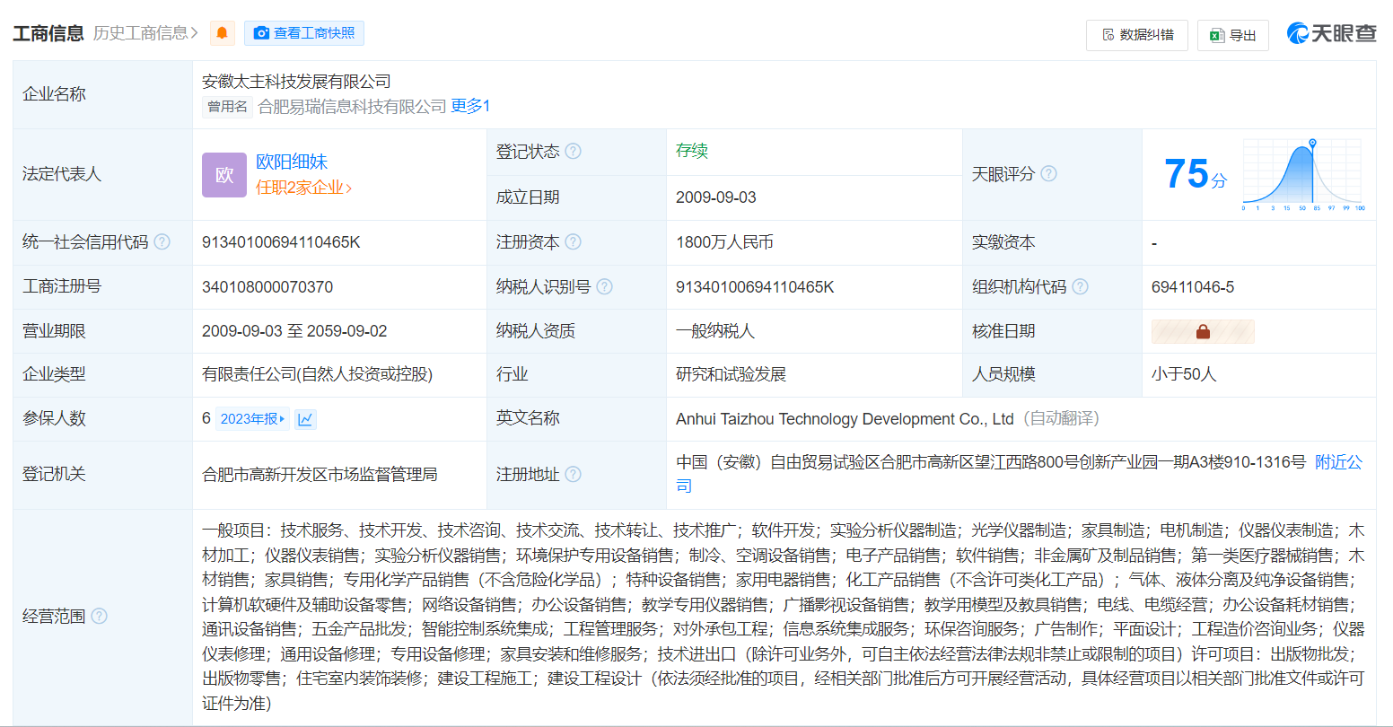Click the 实缴资本 label
The image size is (1393, 727).
pos(1003,242)
